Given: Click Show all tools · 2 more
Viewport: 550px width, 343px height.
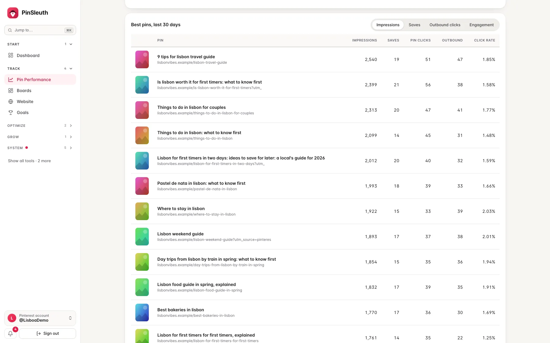Looking at the screenshot, I should click(29, 161).
